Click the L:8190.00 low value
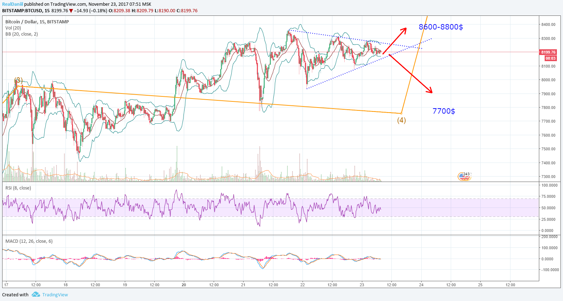 (165, 11)
